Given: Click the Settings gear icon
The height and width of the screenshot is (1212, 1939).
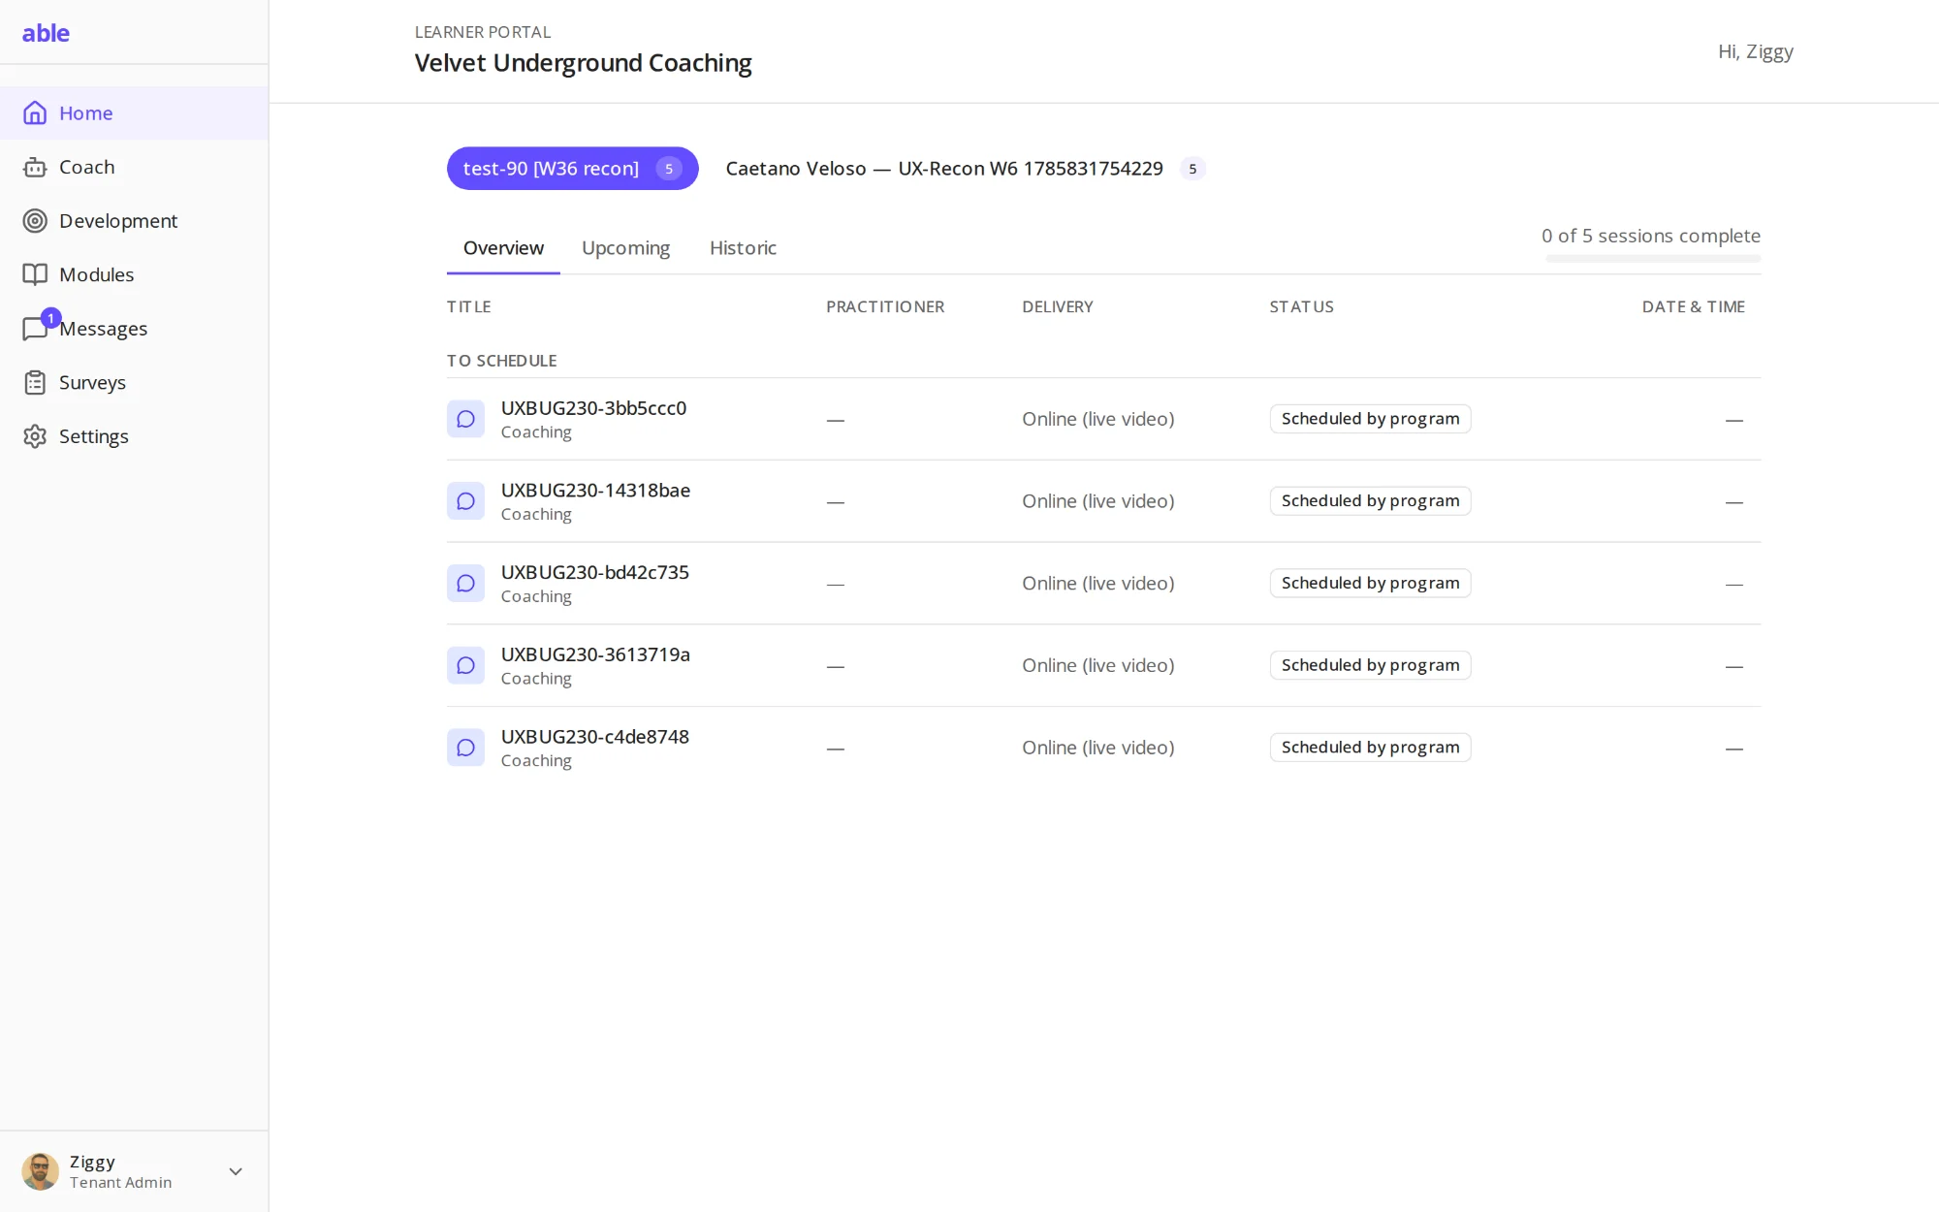Looking at the screenshot, I should [35, 436].
